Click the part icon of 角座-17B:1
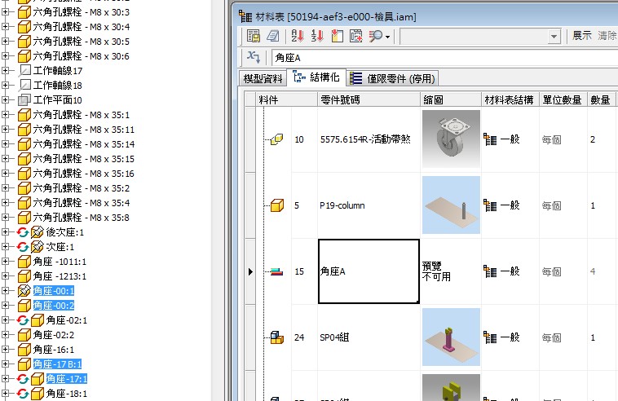This screenshot has width=618, height=401. (x=24, y=364)
